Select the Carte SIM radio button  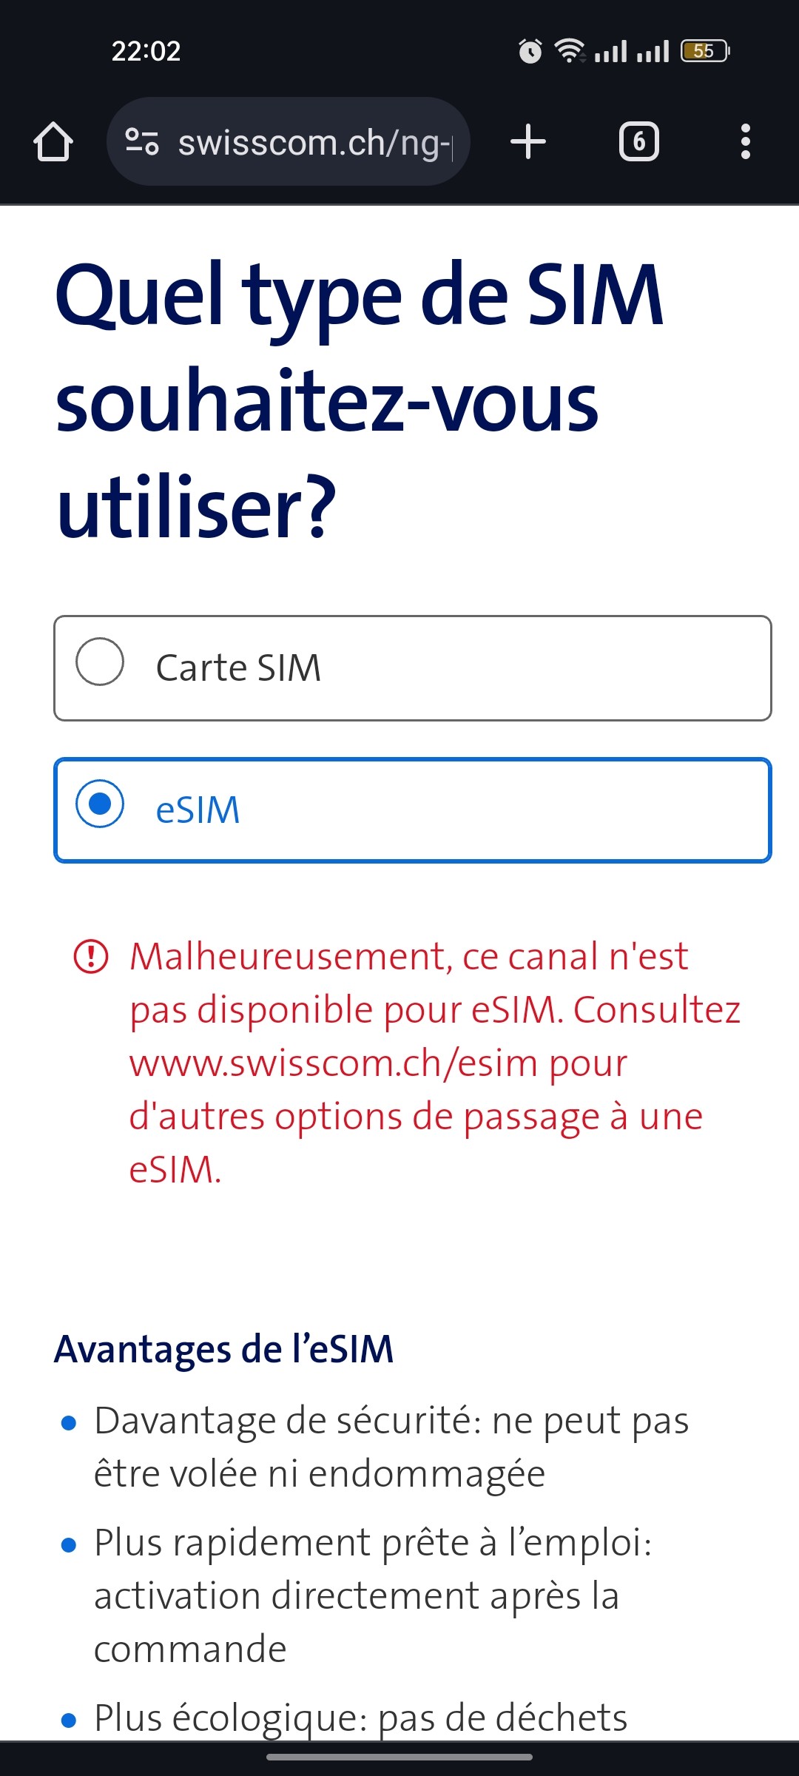[100, 662]
